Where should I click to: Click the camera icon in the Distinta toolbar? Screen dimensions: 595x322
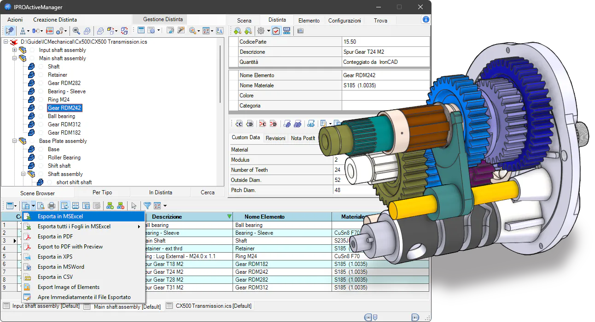300,31
